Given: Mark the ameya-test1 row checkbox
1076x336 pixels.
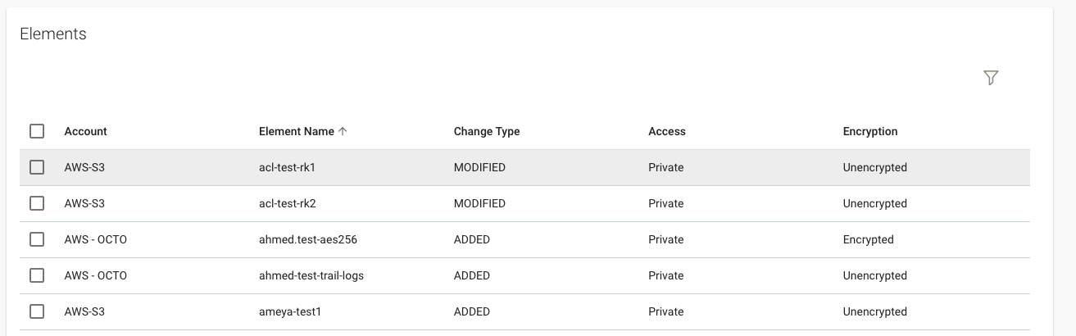Looking at the screenshot, I should click(x=37, y=311).
